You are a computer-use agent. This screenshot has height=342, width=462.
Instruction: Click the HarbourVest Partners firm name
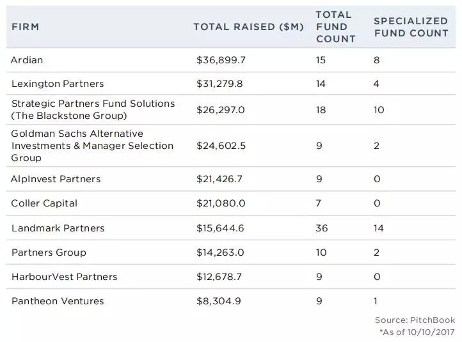[64, 277]
